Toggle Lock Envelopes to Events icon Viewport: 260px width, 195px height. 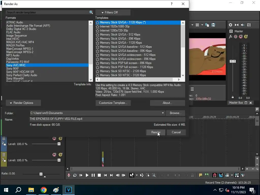237,175
